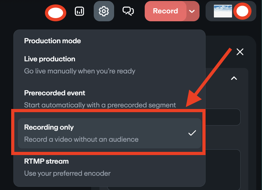This screenshot has height=190, width=262.
Task: Focus the input field behind the Recording only row
Action: [x=223, y=117]
